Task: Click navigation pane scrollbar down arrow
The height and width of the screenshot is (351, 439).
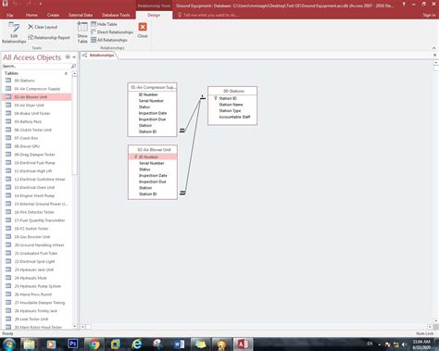Action: tap(74, 326)
